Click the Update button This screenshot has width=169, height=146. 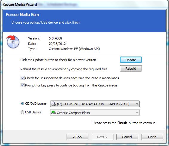point(131,60)
